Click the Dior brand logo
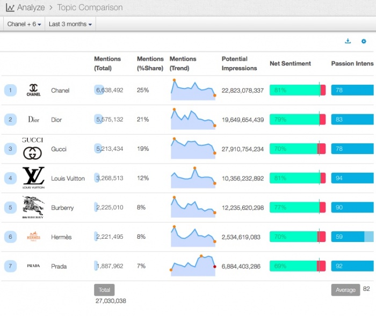 click(33, 119)
